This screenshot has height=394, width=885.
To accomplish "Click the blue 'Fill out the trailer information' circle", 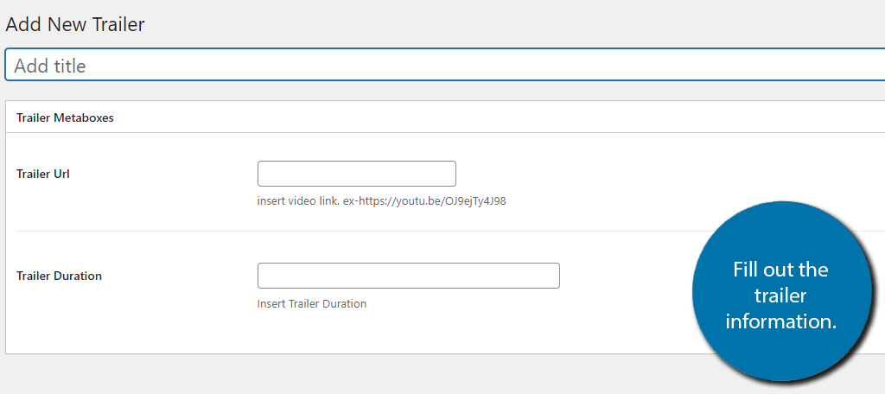I will click(780, 290).
